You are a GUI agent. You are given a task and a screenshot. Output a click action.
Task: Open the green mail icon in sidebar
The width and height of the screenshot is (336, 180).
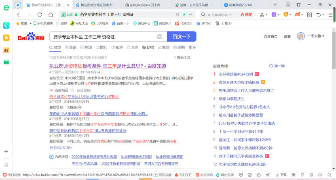[6, 63]
